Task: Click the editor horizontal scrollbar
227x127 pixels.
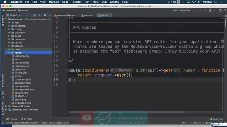Action: pyautogui.click(x=126, y=112)
